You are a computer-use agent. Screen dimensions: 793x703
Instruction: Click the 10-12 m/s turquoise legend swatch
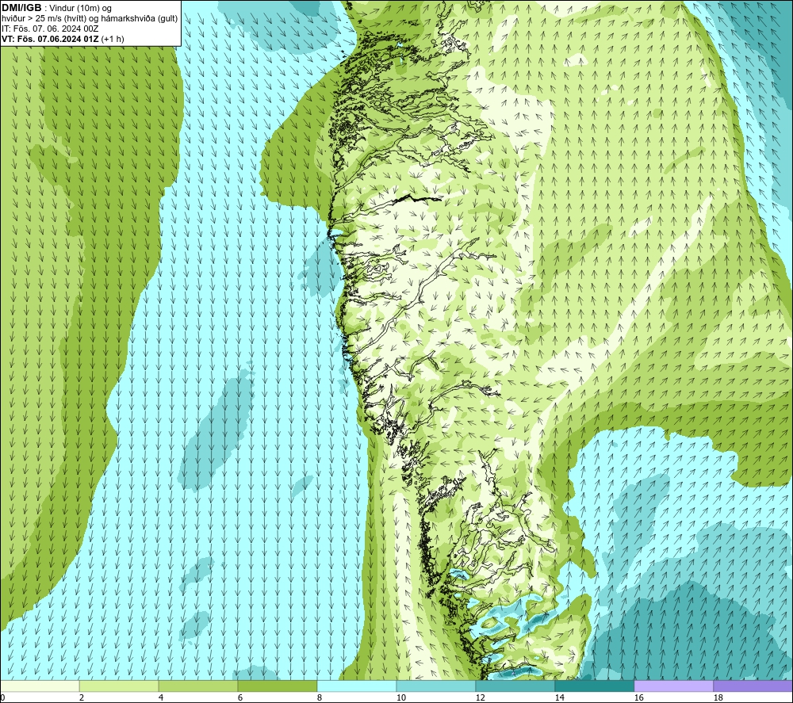[436, 686]
